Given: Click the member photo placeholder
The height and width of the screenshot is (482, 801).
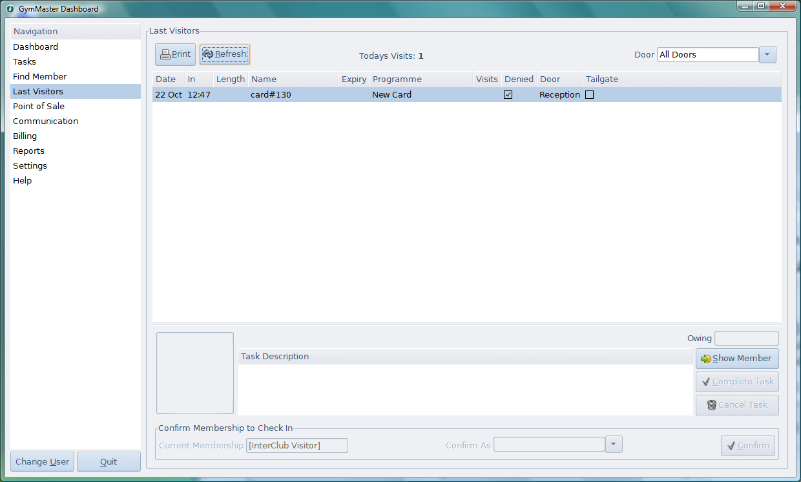Looking at the screenshot, I should [195, 373].
